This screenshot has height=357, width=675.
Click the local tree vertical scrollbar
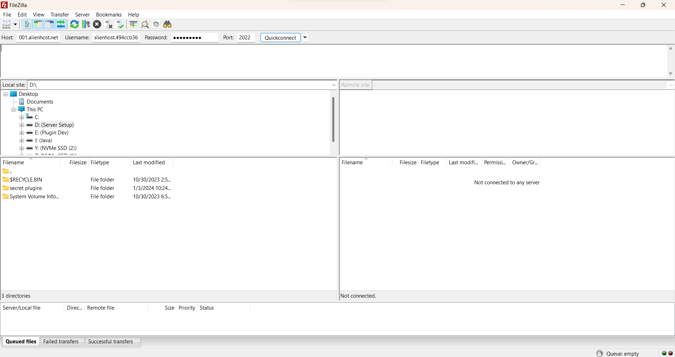(x=333, y=119)
